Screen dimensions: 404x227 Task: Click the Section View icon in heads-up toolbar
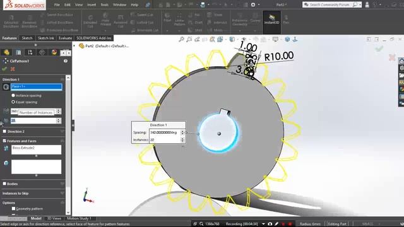tap(205, 39)
